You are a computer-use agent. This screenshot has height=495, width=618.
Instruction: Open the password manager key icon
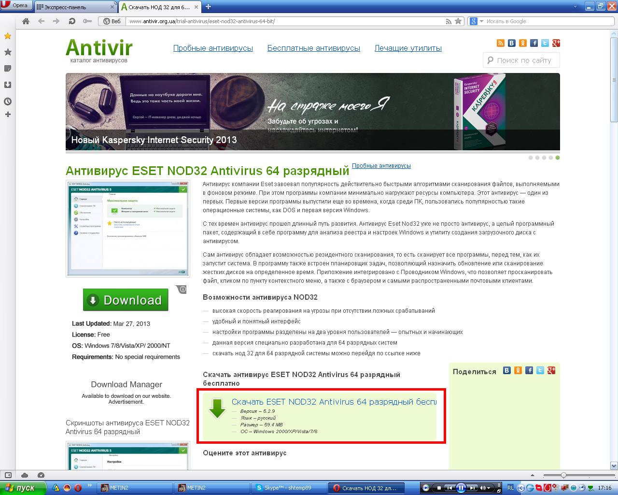pyautogui.click(x=87, y=21)
